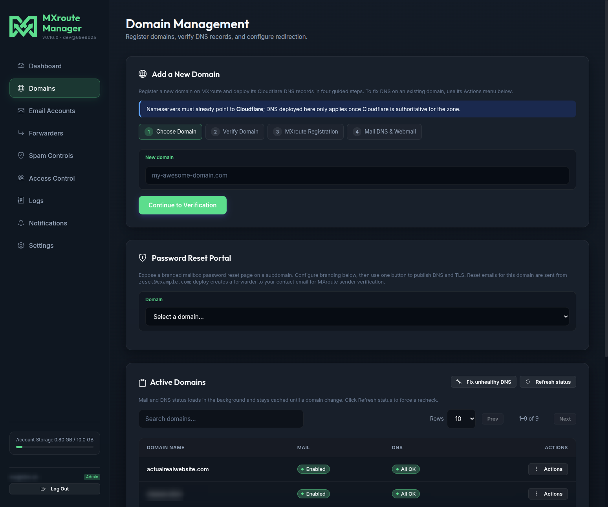Click Enabled badge in second domain row

point(313,494)
